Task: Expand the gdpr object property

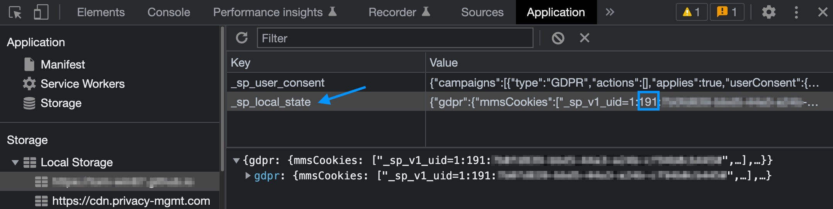Action: pos(248,176)
